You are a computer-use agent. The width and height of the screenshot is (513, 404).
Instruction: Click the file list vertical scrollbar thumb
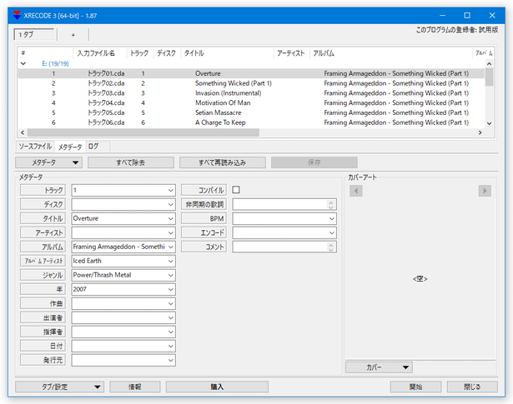(x=489, y=77)
